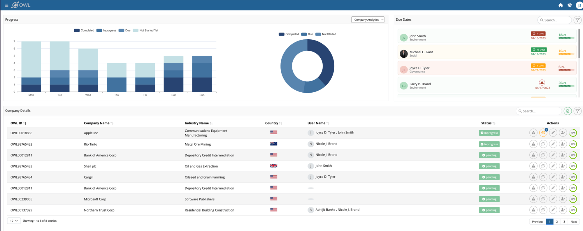Open alert icon for Rio Tinto row
The width and height of the screenshot is (583, 231).
point(533,144)
